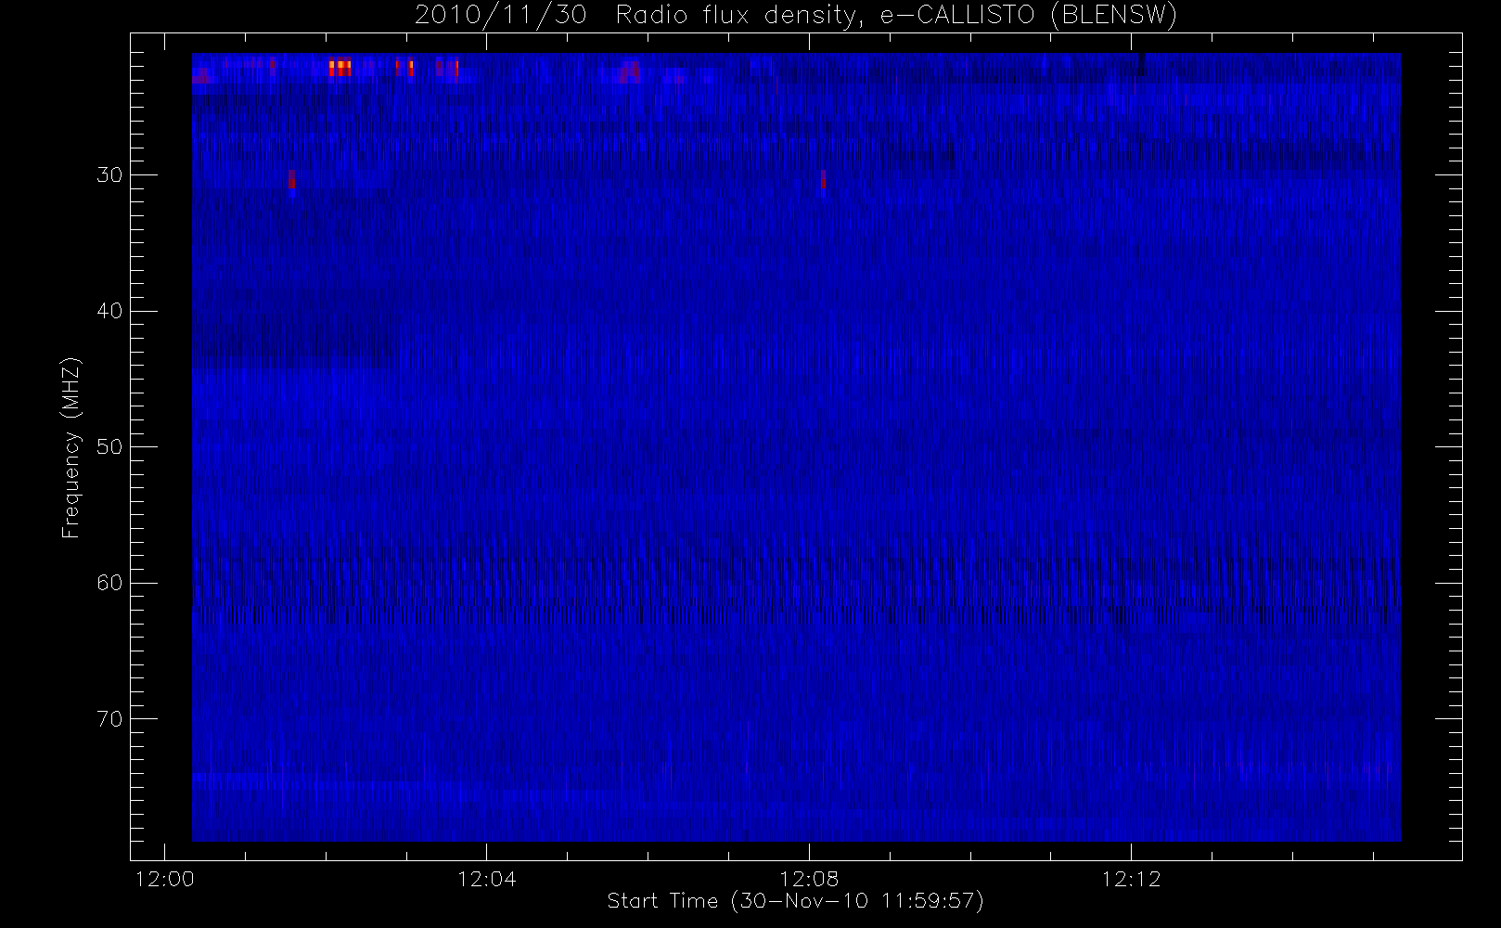Click the 12:12 time tick label
Screen dimensions: 1501x928
(x=1131, y=879)
